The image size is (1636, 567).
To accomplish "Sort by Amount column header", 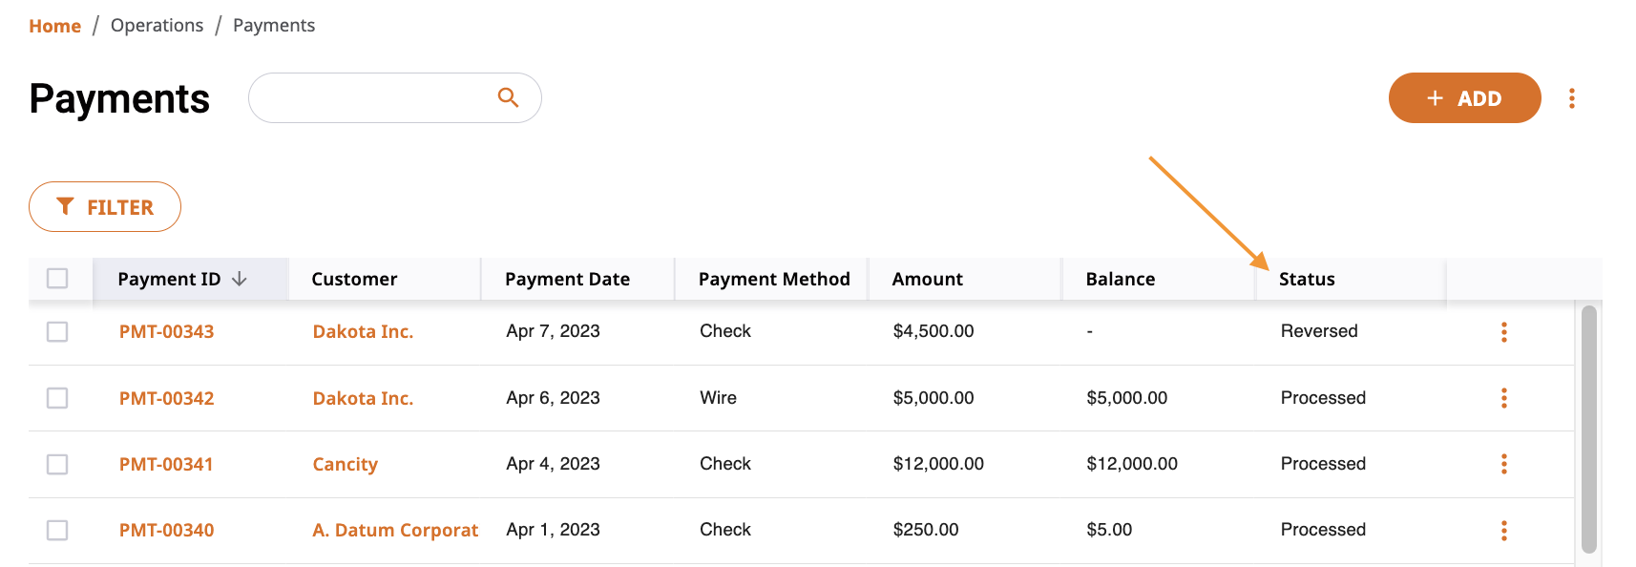I will pos(927,279).
